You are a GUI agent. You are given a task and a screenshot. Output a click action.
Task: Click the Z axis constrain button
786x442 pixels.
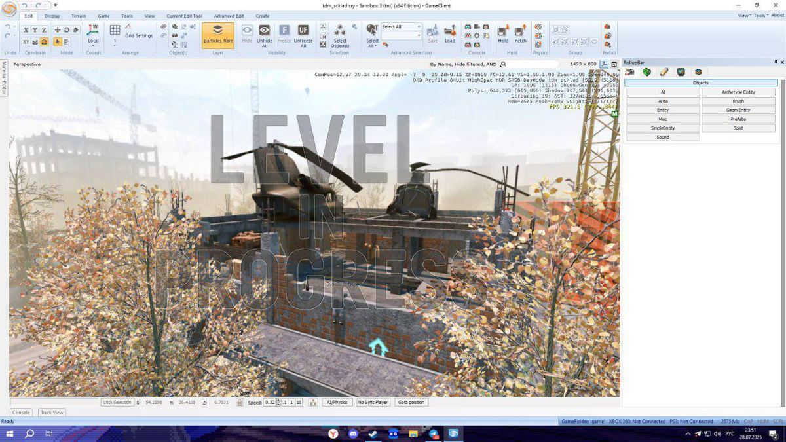click(44, 30)
